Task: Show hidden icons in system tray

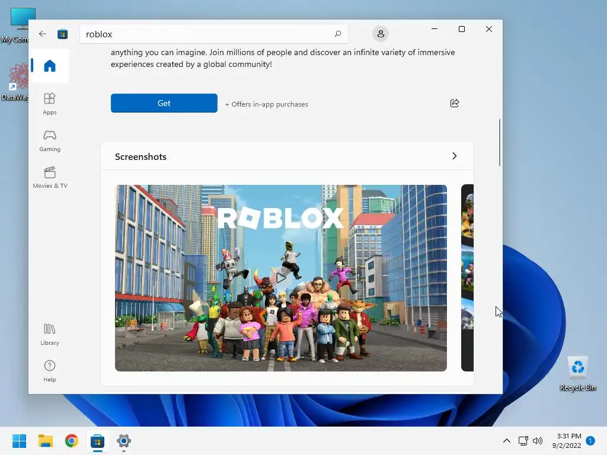Action: pyautogui.click(x=506, y=441)
